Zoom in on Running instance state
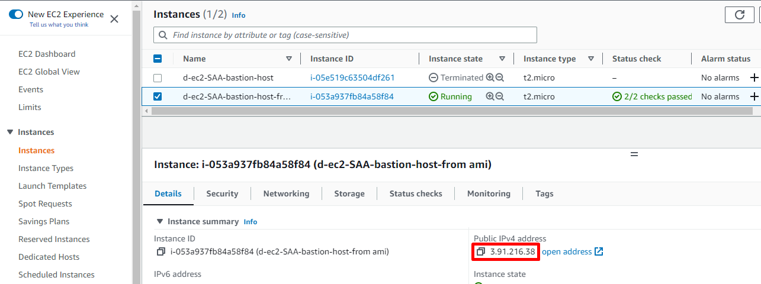The height and width of the screenshot is (284, 761). coord(490,96)
